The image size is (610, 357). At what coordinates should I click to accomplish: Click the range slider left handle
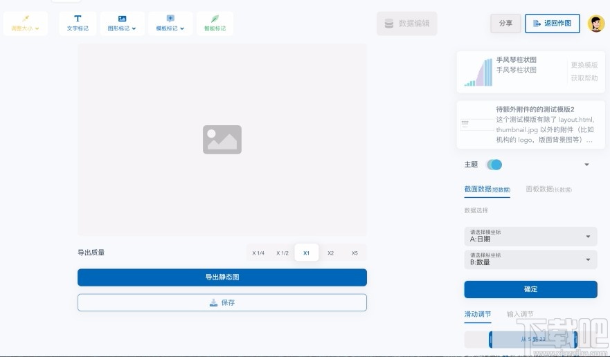tap(491, 340)
